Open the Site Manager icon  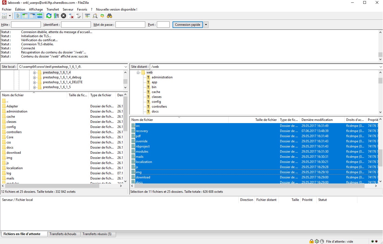[4, 16]
